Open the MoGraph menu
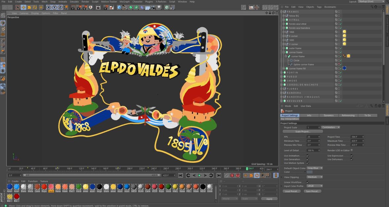The height and width of the screenshot is (207, 389). (124, 2)
